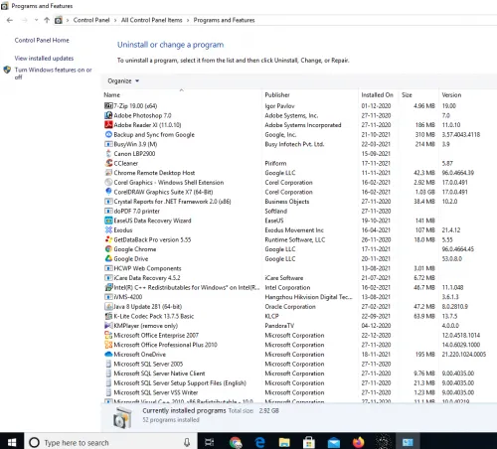Image resolution: width=497 pixels, height=449 pixels.
Task: Click the Back navigation arrow
Action: 10,20
